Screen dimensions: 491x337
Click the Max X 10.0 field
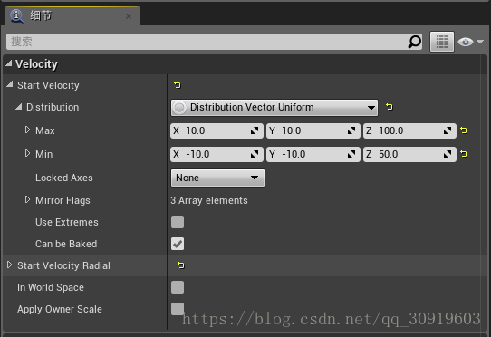click(x=217, y=130)
